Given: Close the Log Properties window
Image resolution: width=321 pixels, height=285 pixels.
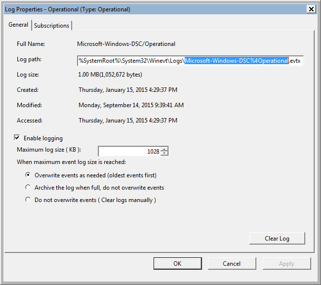Looking at the screenshot, I should [x=311, y=9].
